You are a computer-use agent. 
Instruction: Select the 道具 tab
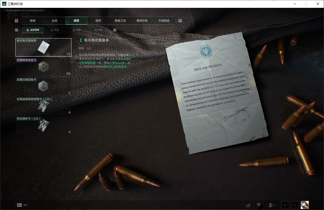[76, 21]
